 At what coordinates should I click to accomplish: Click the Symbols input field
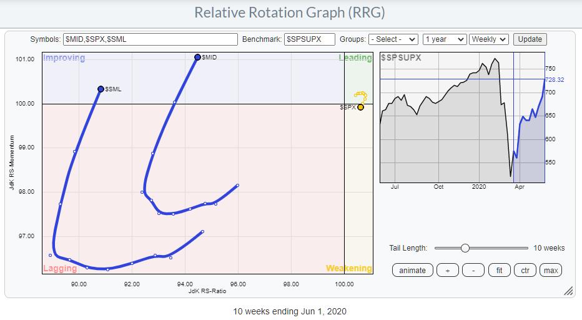[x=150, y=39]
